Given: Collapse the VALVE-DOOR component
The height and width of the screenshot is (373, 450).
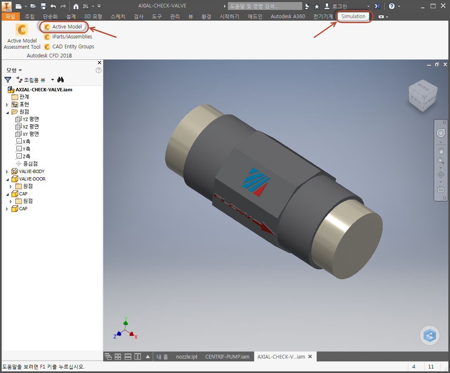Looking at the screenshot, I should (x=7, y=179).
